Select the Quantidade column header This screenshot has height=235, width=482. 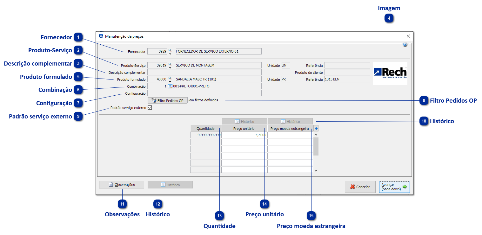point(206,128)
